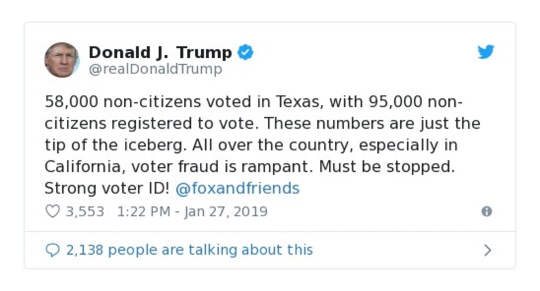Viewport: 540px width, 291px height.
Task: Open the @realDonaldTrump handle link
Action: (155, 69)
